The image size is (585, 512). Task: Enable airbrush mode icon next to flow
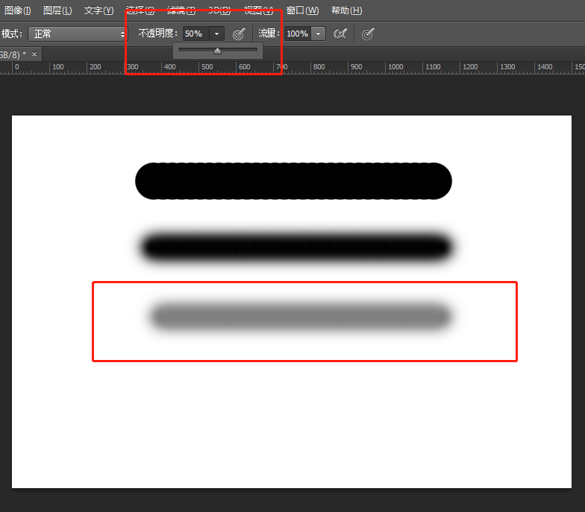click(x=340, y=34)
